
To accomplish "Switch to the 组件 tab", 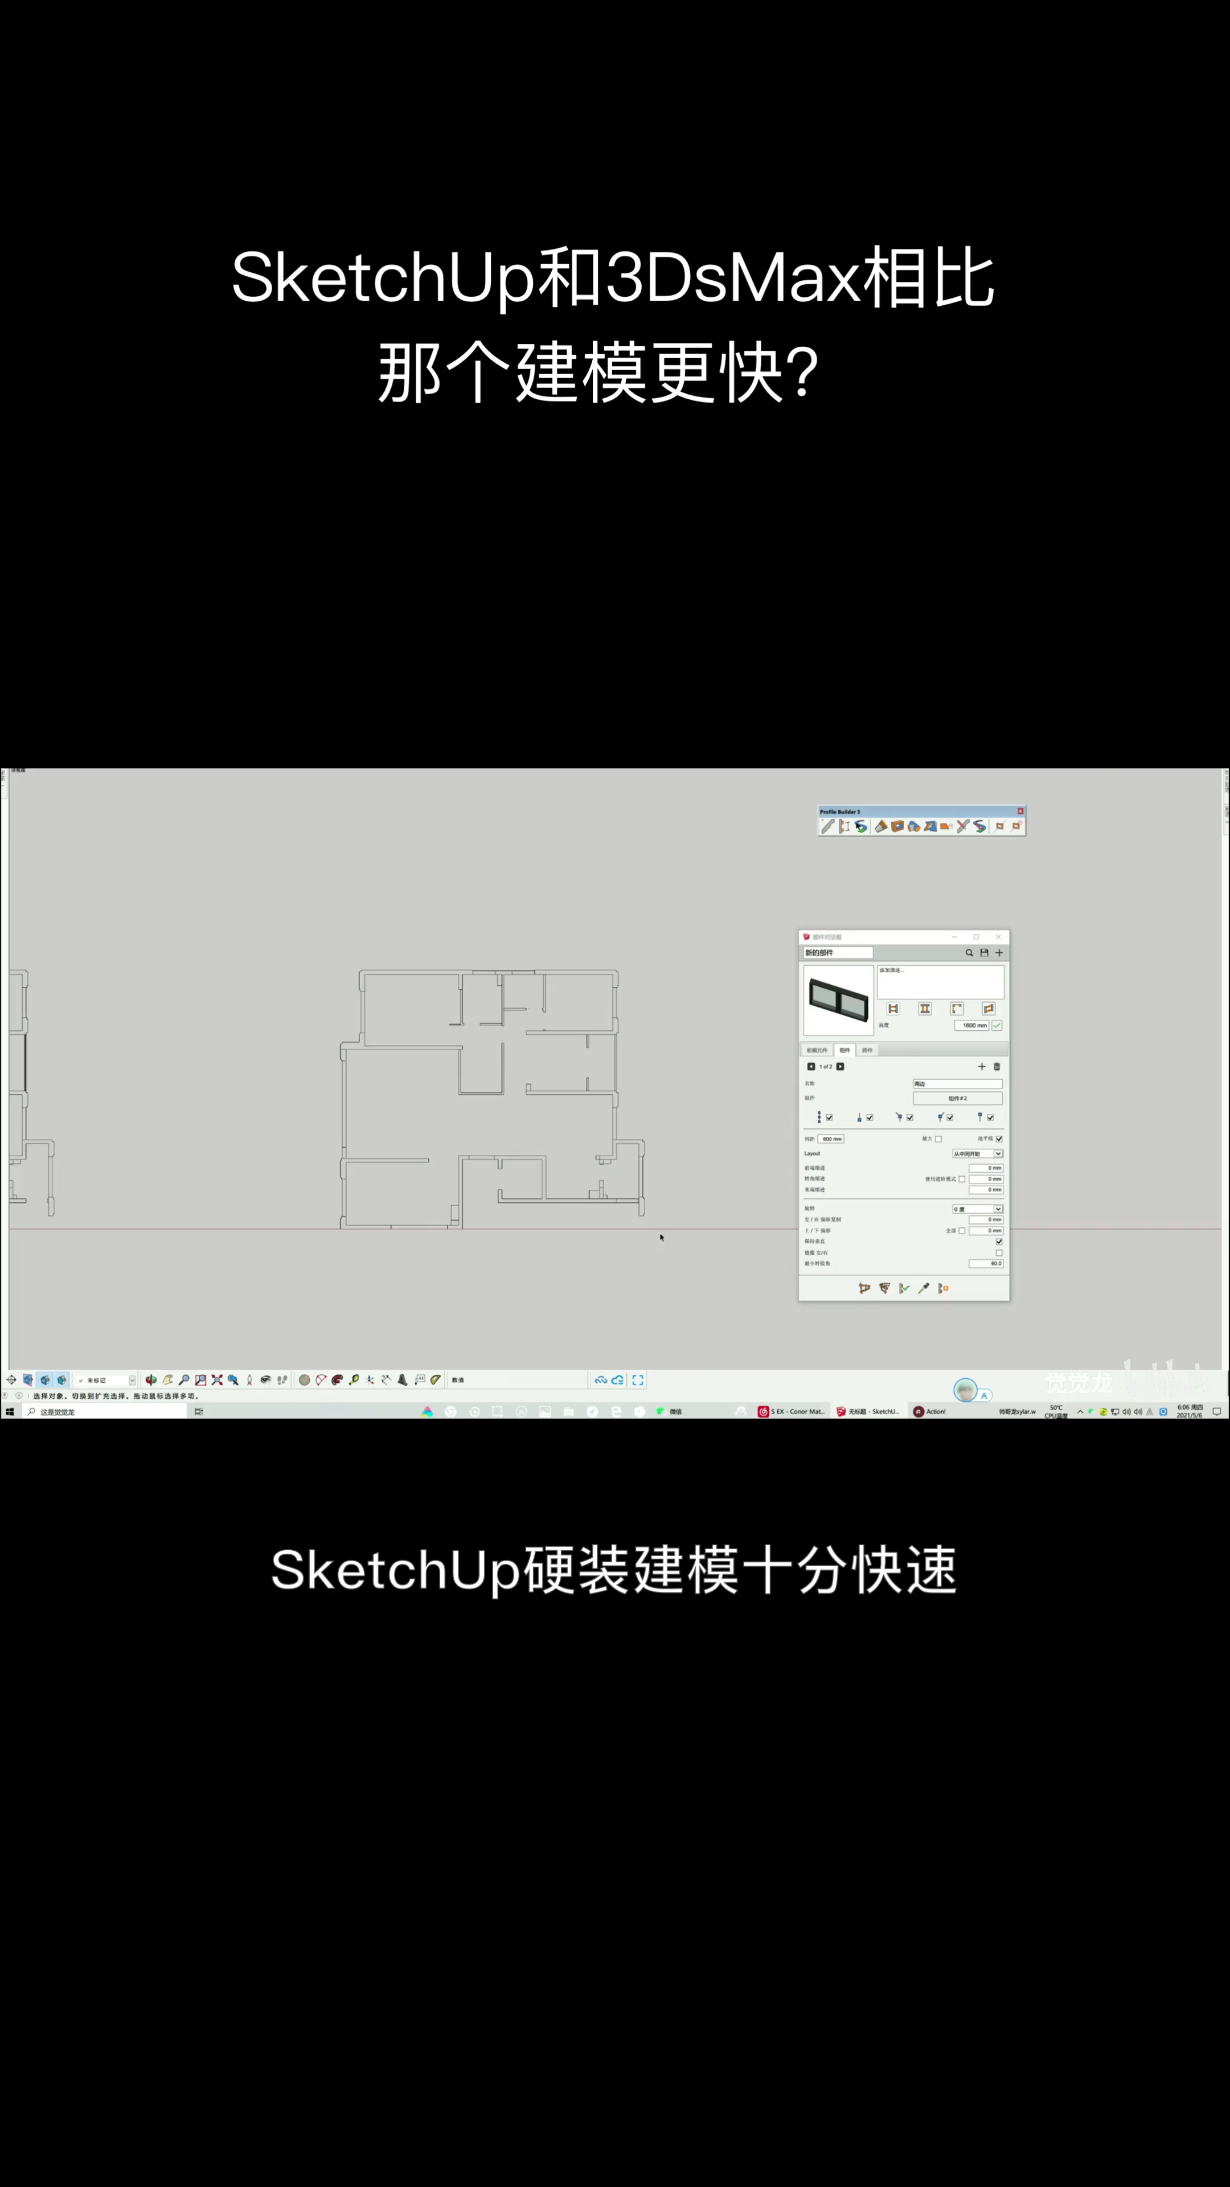I will coord(844,1050).
